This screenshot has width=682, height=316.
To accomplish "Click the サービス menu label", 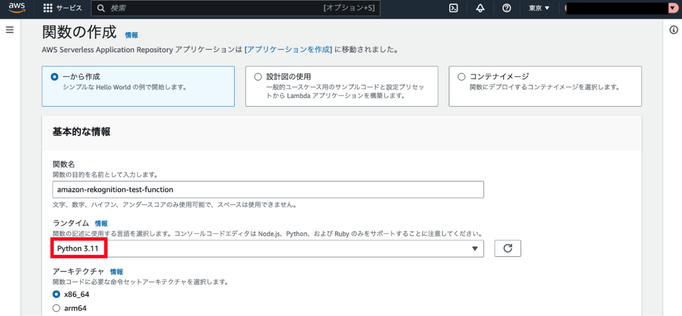I will (69, 9).
